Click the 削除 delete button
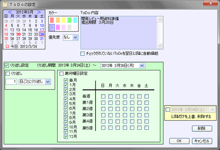Image resolution: width=220 pixels, height=150 pixels. tap(202, 128)
